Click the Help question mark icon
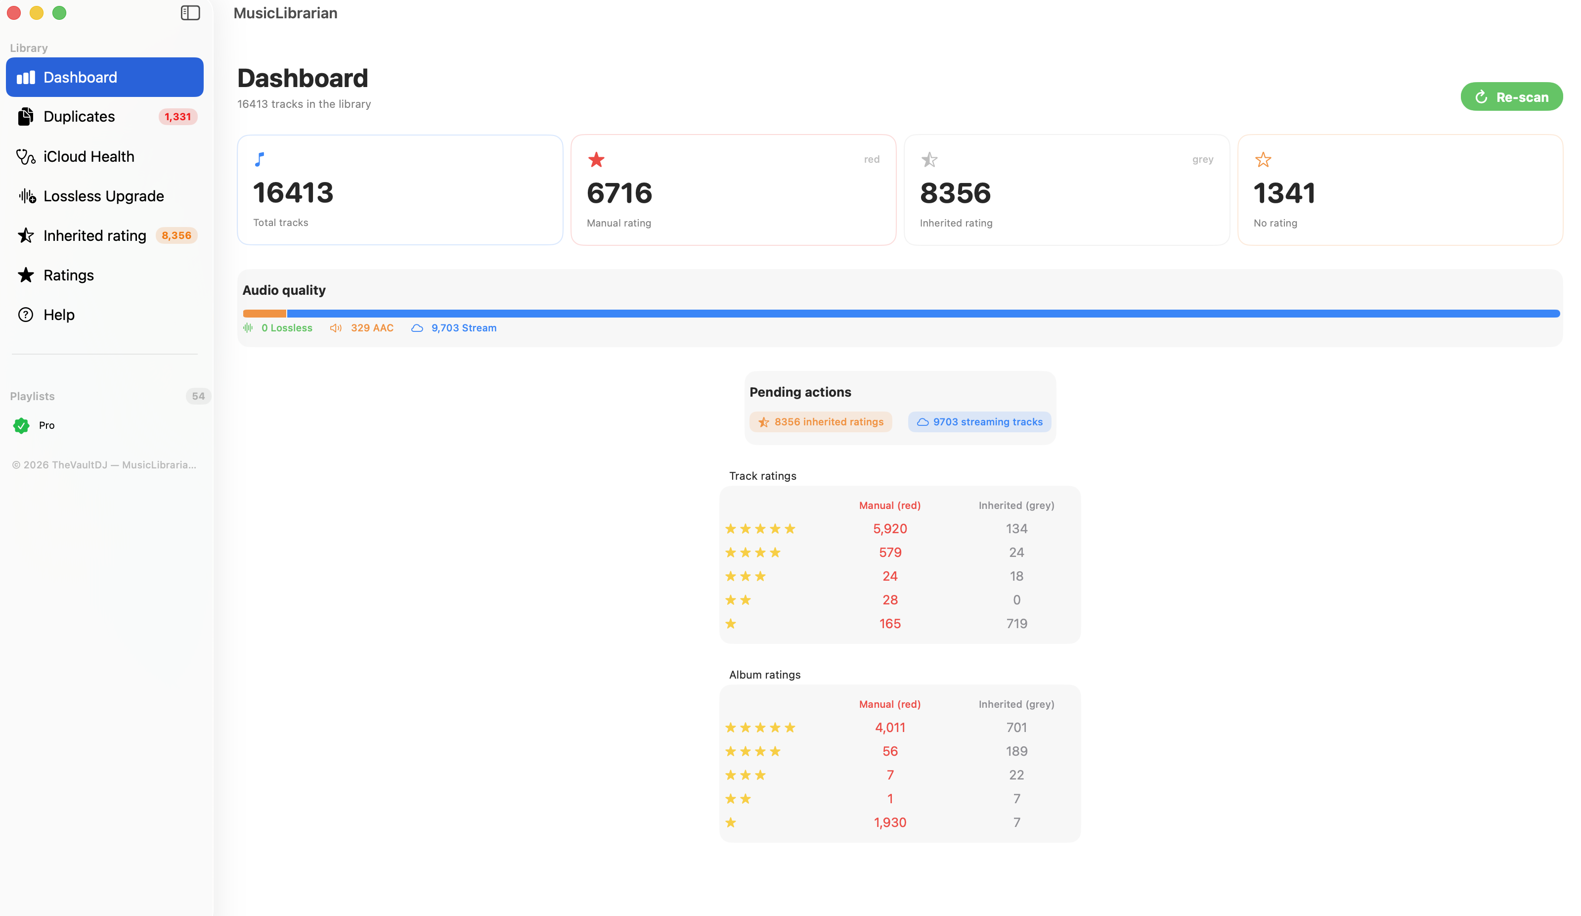This screenshot has width=1581, height=916. pyautogui.click(x=26, y=315)
